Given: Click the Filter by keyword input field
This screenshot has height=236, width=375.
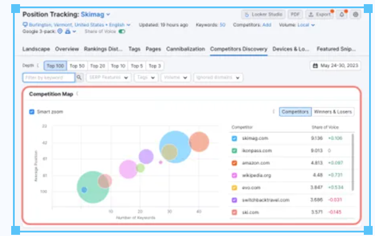Looking at the screenshot, I should click(x=49, y=77).
